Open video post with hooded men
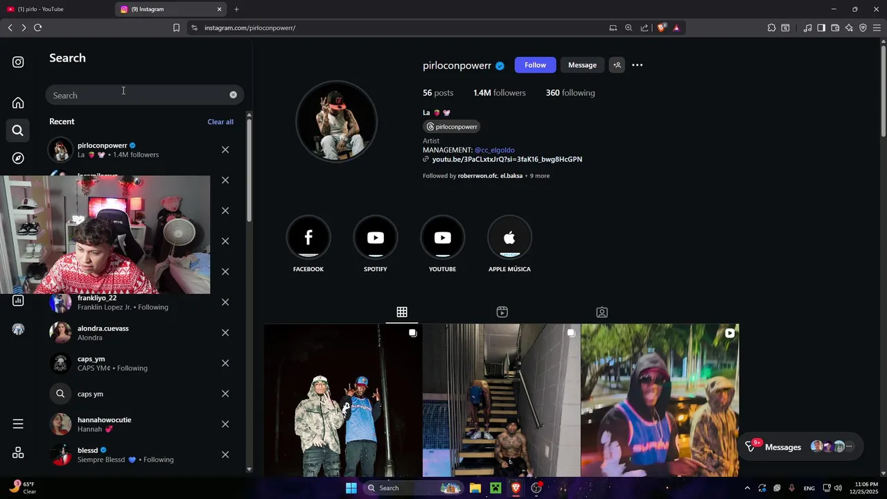Image resolution: width=887 pixels, height=499 pixels. (660, 401)
